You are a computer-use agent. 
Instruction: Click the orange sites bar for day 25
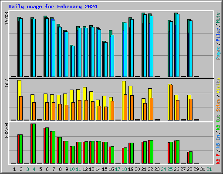171,103
